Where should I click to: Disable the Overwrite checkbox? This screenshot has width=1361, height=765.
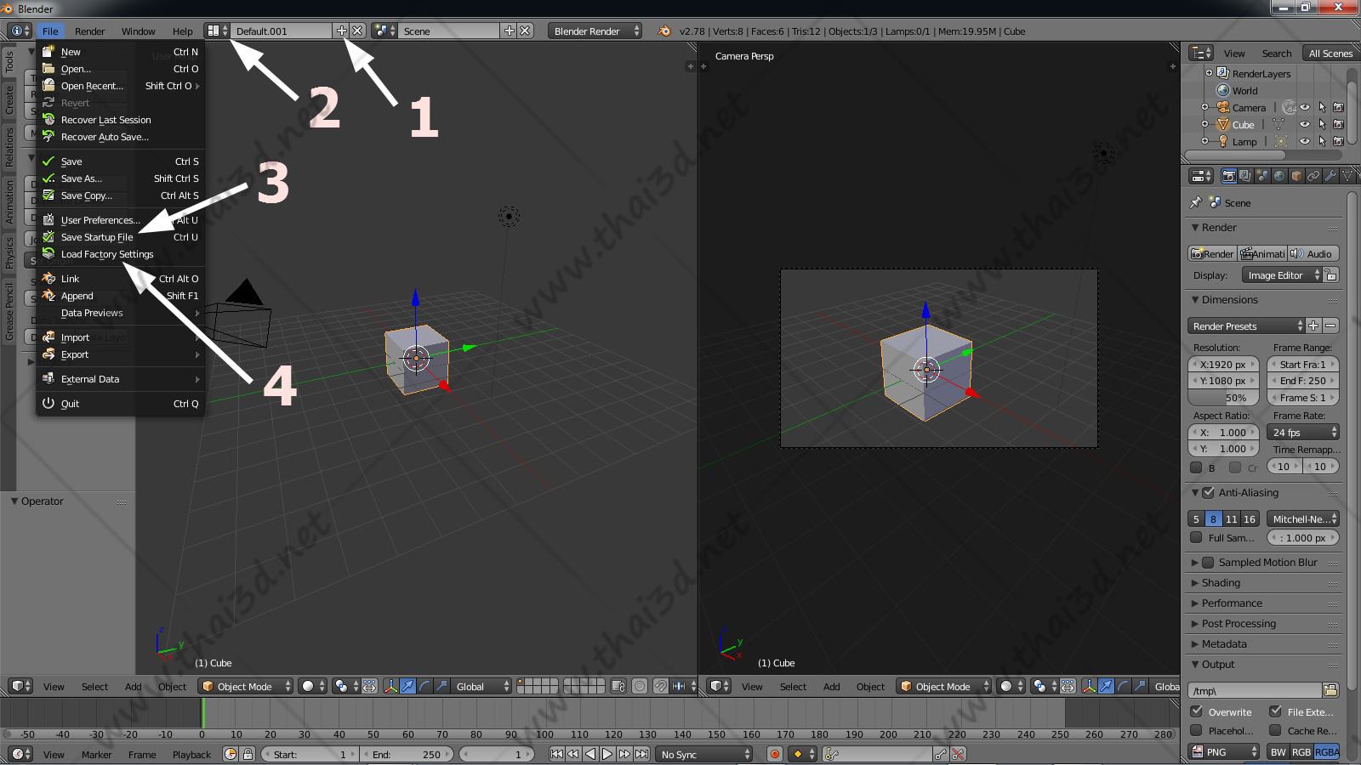(x=1197, y=711)
